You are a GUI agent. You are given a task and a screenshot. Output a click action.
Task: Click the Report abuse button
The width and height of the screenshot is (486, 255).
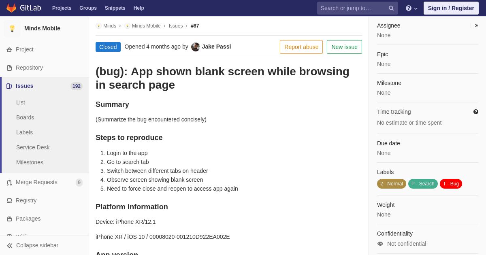[x=301, y=47]
